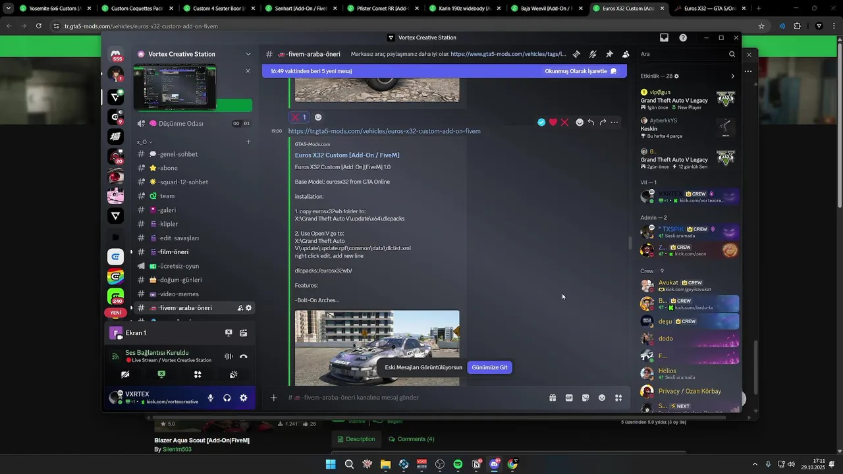Open emoji picker in message bar
The width and height of the screenshot is (843, 474).
pyautogui.click(x=602, y=398)
